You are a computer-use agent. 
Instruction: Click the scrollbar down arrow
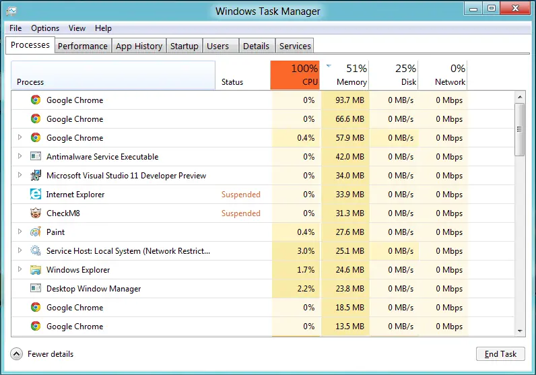(x=519, y=331)
